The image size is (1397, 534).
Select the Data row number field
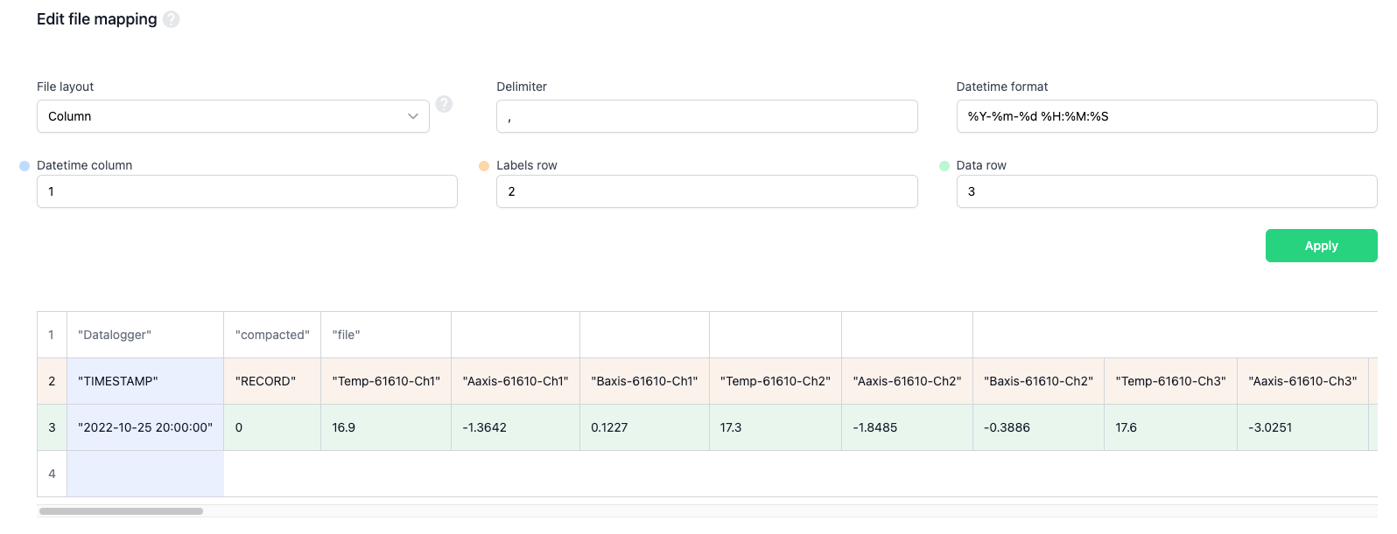coord(1166,191)
